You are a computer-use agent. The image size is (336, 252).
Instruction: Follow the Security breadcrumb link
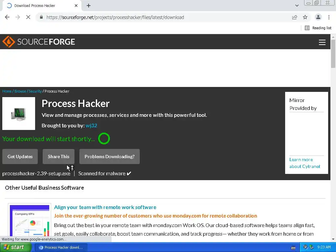tap(35, 91)
